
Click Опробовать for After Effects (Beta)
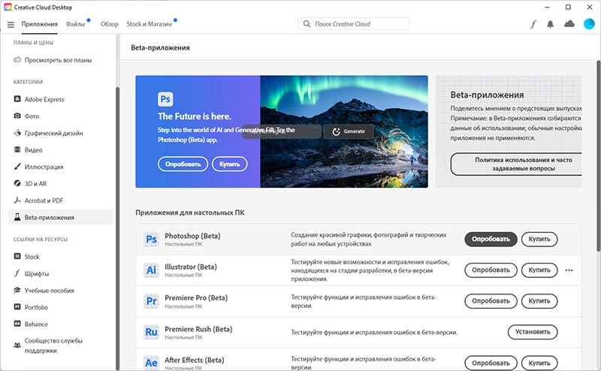click(x=491, y=363)
